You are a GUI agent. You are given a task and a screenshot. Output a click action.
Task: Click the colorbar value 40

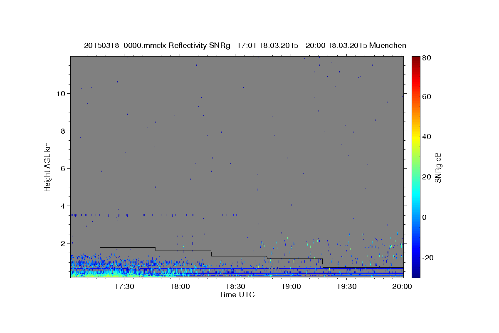tap(426, 137)
